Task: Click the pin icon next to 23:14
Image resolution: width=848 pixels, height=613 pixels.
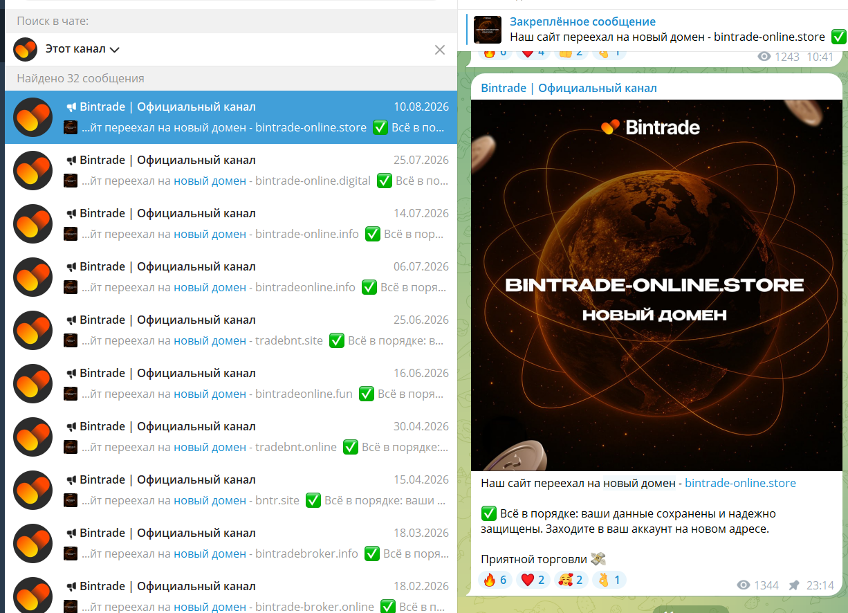Action: [x=794, y=585]
